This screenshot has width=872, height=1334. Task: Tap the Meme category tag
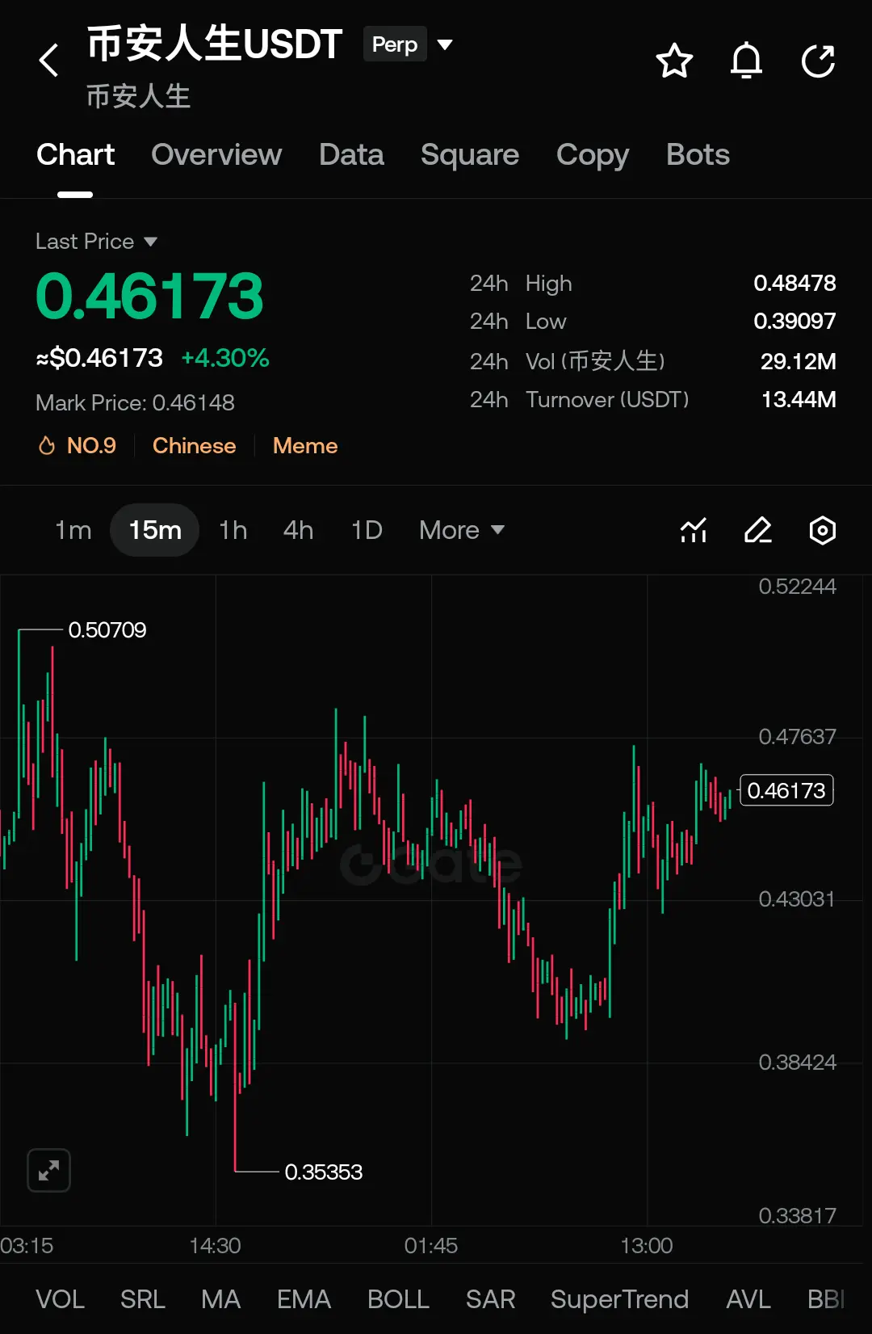[x=305, y=446]
